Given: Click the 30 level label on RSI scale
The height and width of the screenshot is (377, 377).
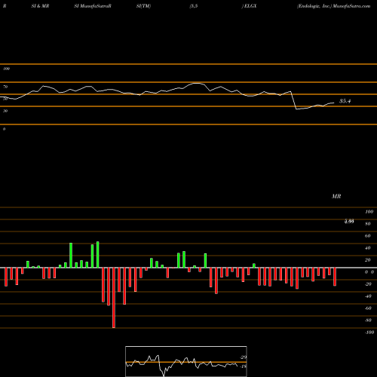Looking at the screenshot, I should tap(5, 111).
